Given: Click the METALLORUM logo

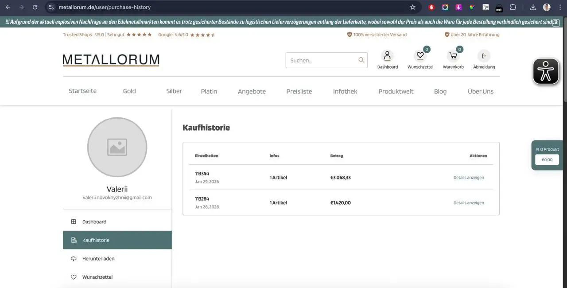Looking at the screenshot, I should (x=111, y=59).
